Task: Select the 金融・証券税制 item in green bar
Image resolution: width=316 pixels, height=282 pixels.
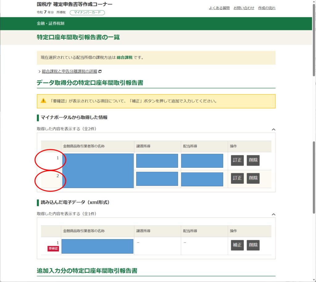Action: pyautogui.click(x=51, y=23)
